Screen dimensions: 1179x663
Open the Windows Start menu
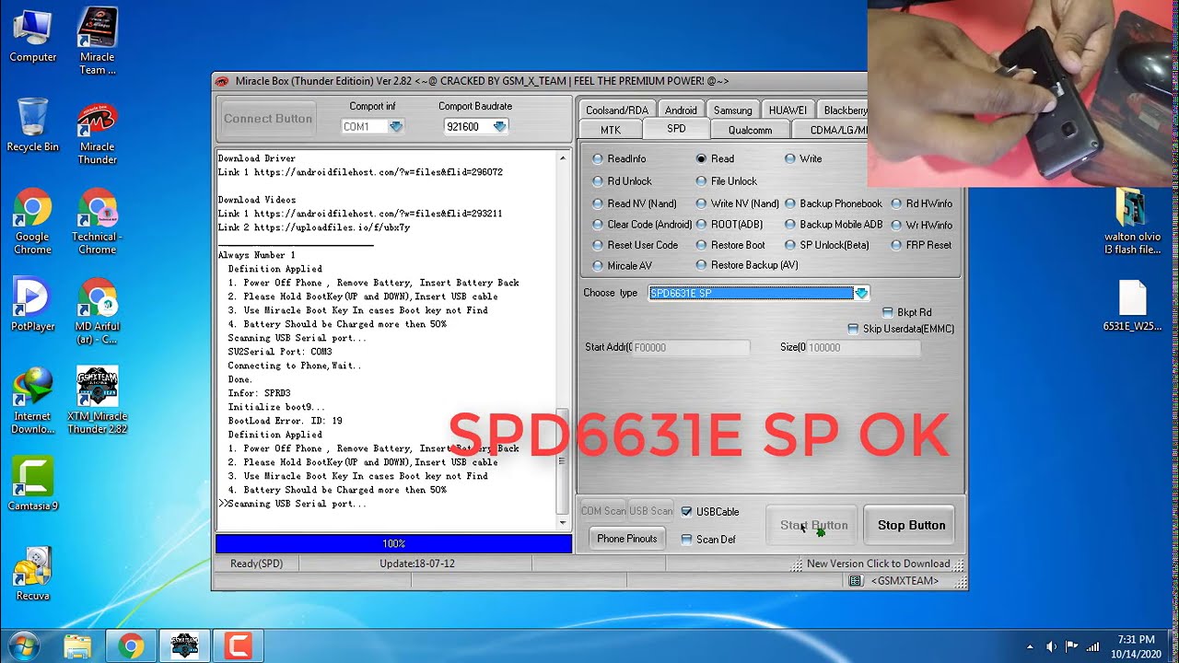24,646
